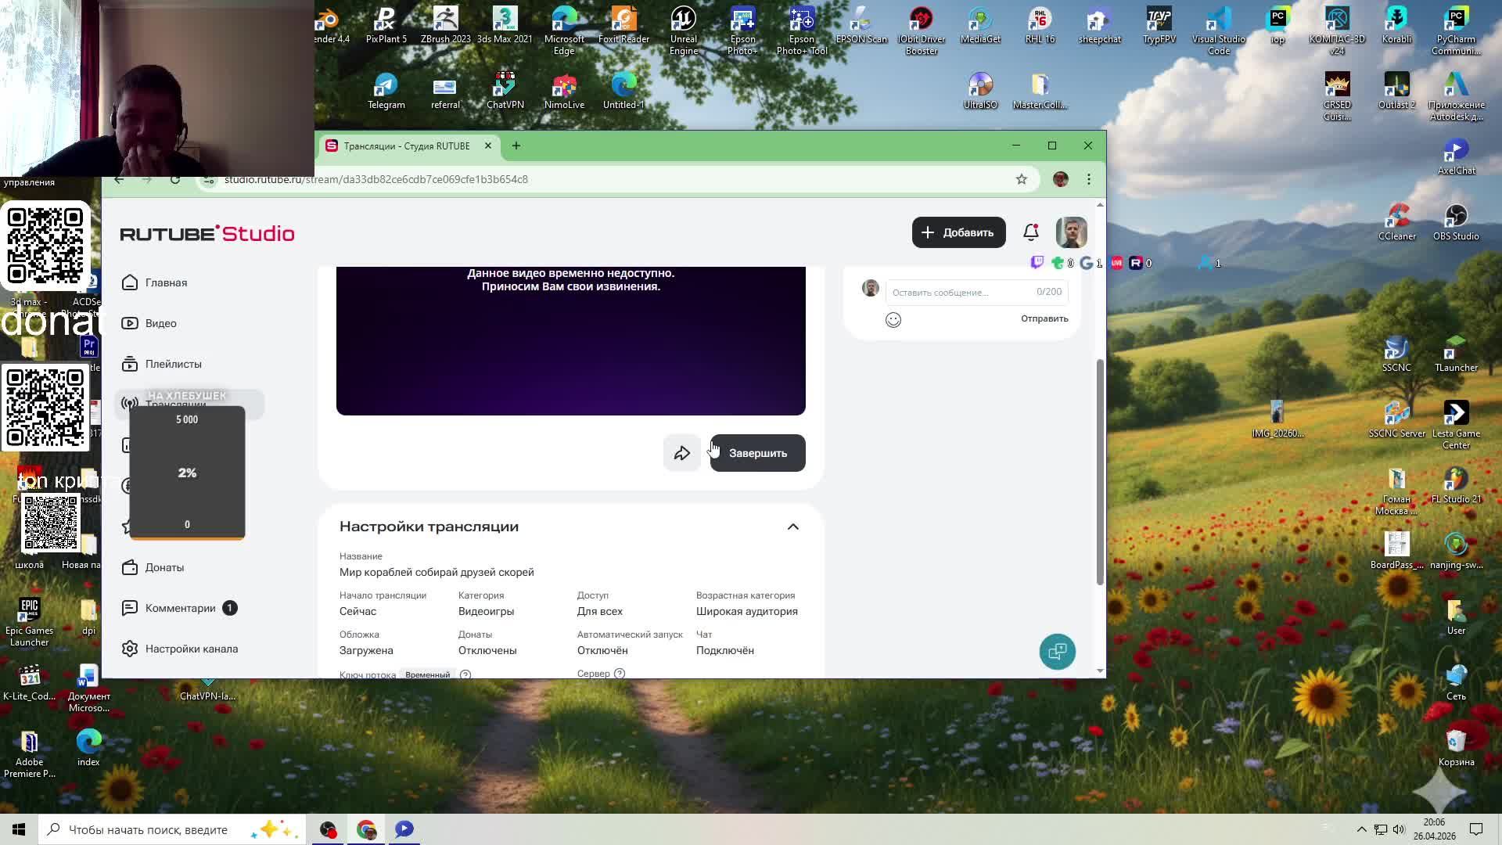Reload the page with refresh icon
The height and width of the screenshot is (845, 1502).
[x=175, y=180]
